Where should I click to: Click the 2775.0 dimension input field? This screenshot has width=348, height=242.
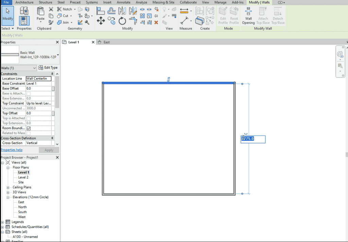click(253, 139)
